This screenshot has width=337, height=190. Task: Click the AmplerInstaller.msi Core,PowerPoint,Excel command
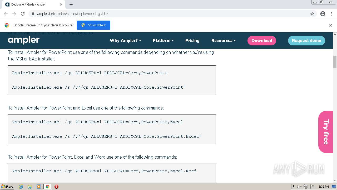[x=98, y=122]
